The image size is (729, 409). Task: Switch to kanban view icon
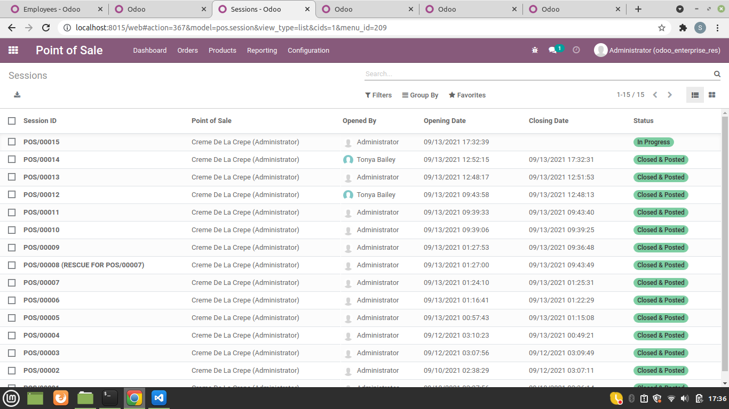pos(712,94)
